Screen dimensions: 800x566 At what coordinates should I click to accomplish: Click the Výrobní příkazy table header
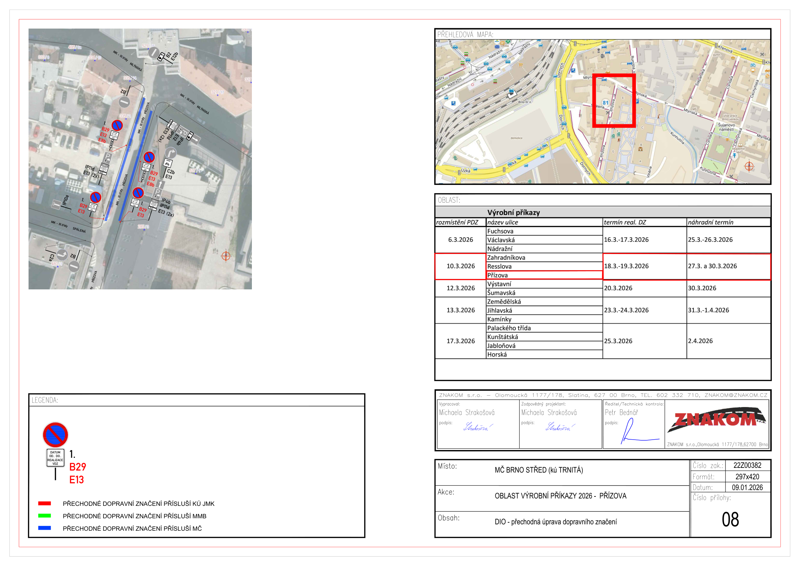513,212
